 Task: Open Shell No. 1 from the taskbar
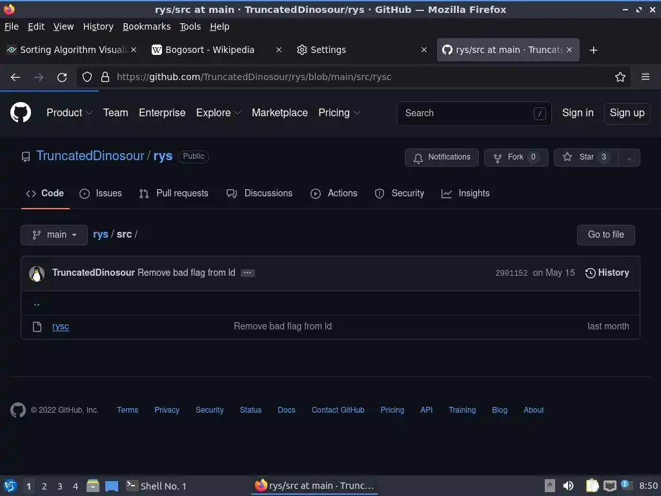(156, 486)
